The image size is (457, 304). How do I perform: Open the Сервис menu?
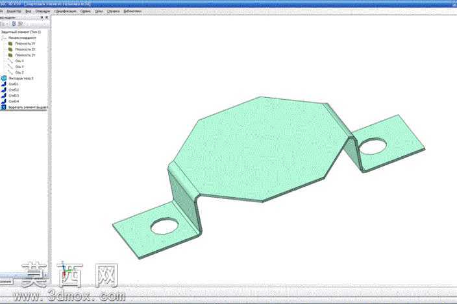(86, 12)
